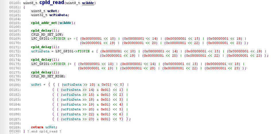Click the 'end cpld_read' closing comment
The height and width of the screenshot is (134, 273).
(x=45, y=131)
